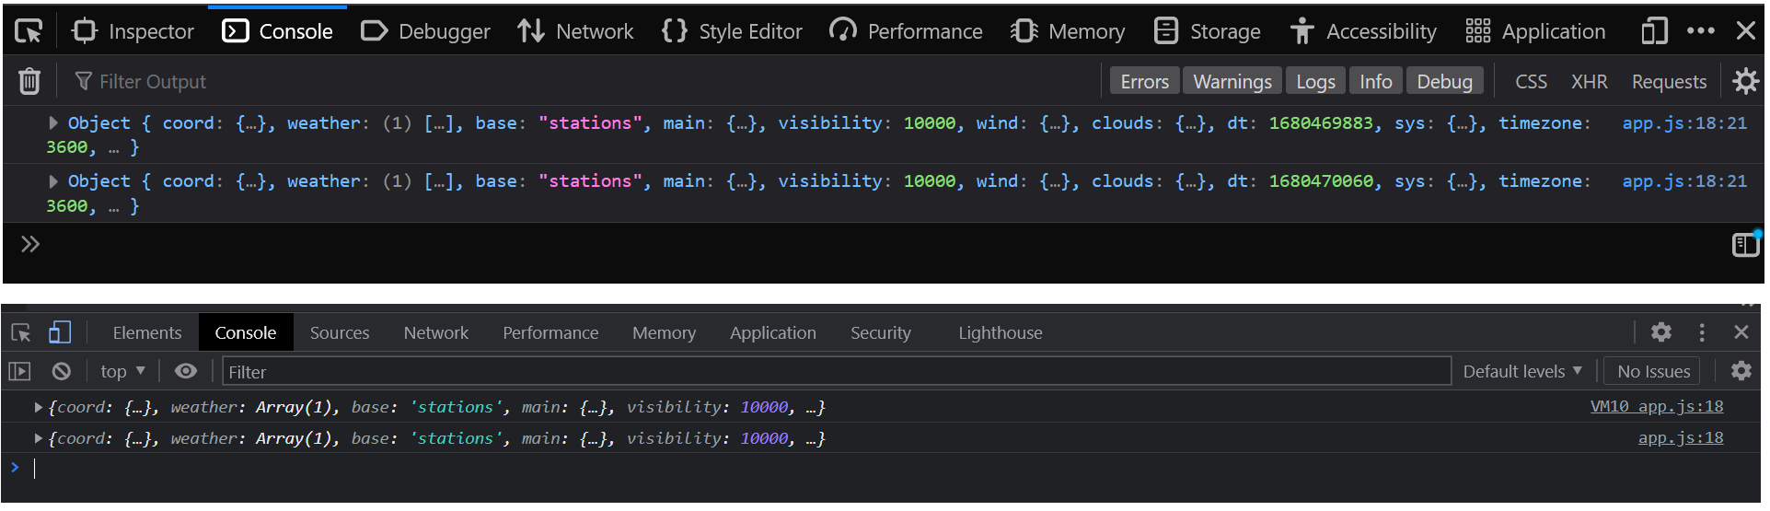Image resolution: width=1770 pixels, height=511 pixels.
Task: Switch to Firefox Network tab
Action: point(576,31)
